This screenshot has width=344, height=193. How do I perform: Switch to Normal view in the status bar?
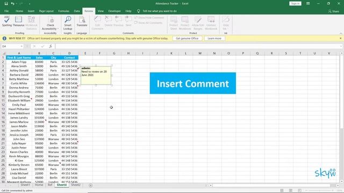(282, 190)
